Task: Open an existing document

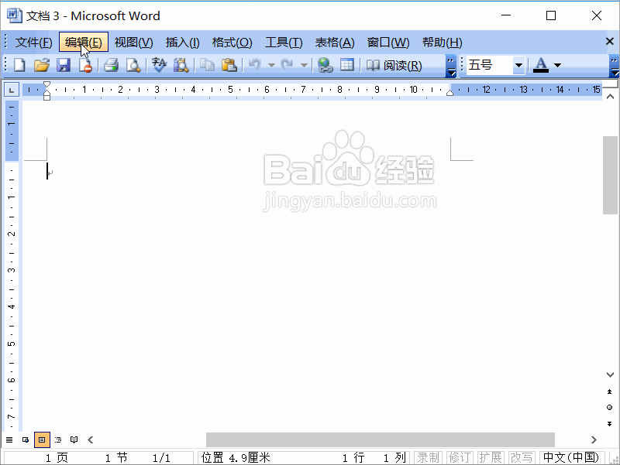Action: (x=42, y=66)
